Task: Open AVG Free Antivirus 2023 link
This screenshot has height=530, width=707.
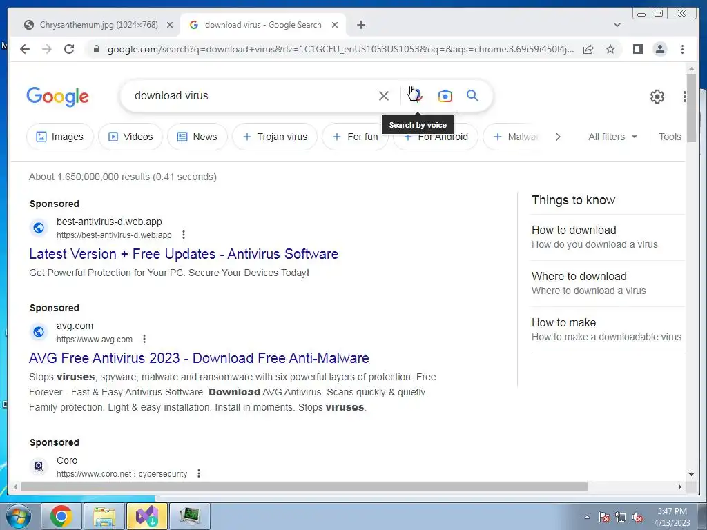Action: tap(199, 358)
